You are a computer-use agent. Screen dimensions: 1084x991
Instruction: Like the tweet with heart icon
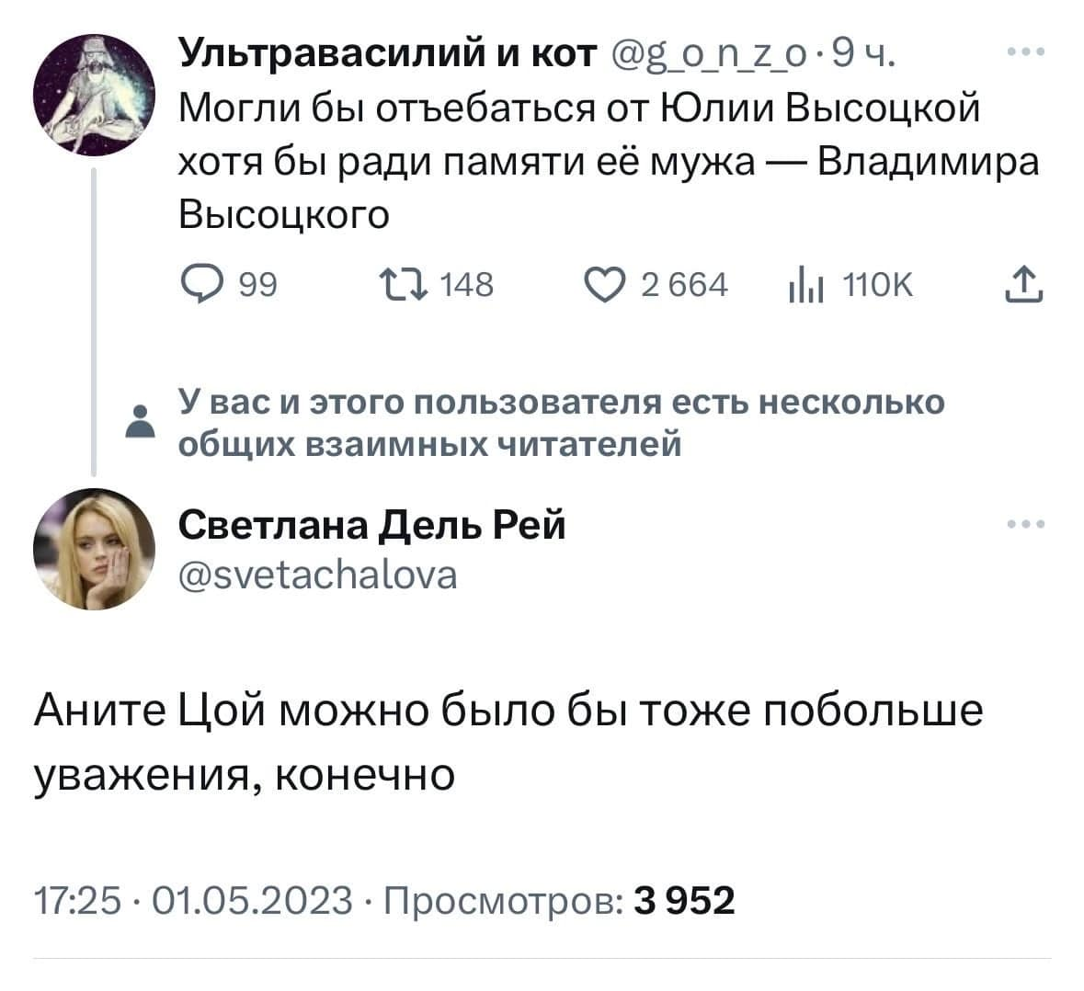click(610, 286)
